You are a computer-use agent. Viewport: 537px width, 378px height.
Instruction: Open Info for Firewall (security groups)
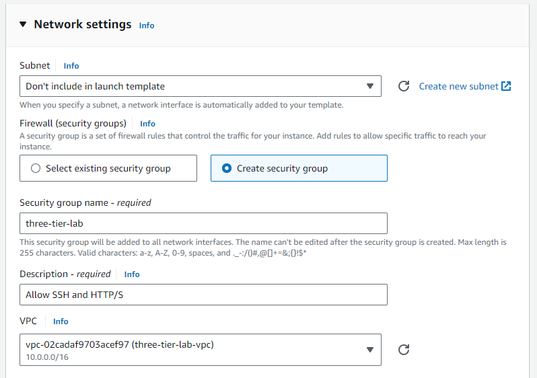(148, 124)
